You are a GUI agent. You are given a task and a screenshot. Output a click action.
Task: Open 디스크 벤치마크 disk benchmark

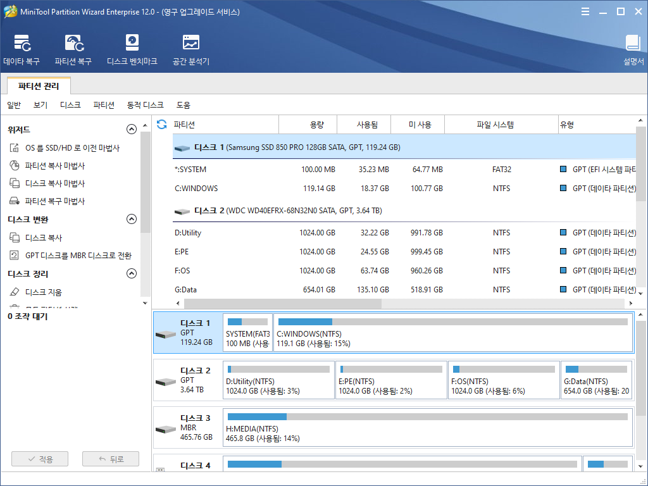point(132,49)
